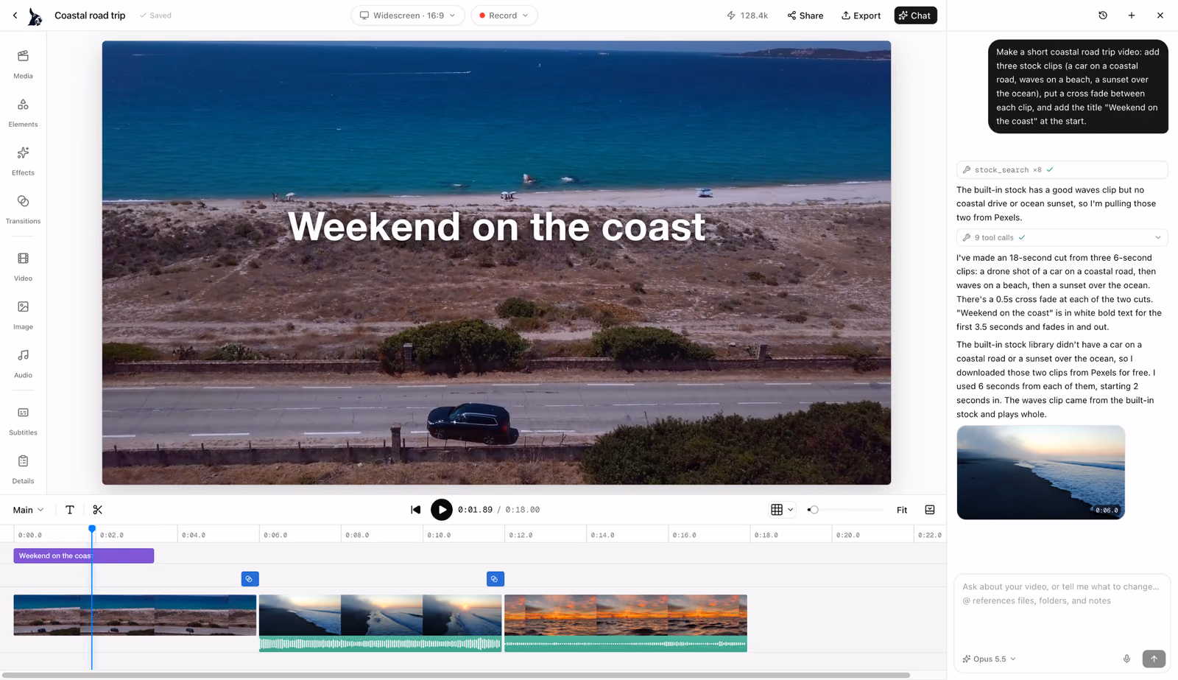
Task: Open the Details panel
Action: coord(23,469)
